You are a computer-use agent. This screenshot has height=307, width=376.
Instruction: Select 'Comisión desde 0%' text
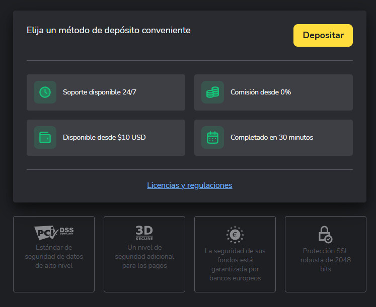(x=261, y=92)
